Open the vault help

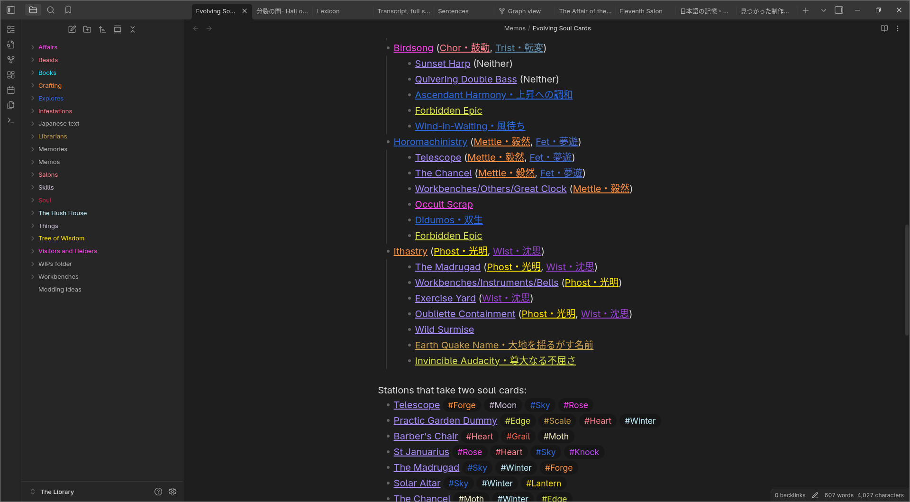(x=158, y=492)
